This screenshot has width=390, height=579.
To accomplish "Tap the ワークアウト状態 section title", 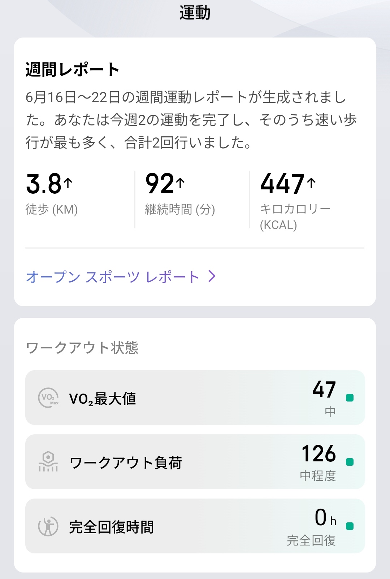I will pyautogui.click(x=82, y=348).
